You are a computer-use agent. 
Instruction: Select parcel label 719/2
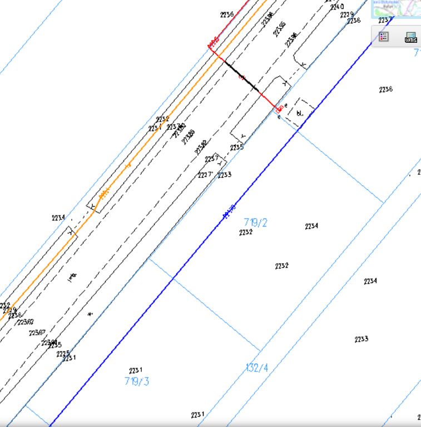(255, 223)
